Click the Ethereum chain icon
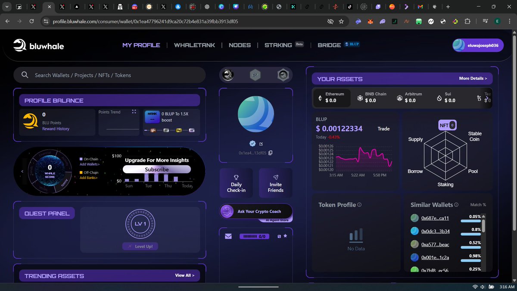The height and width of the screenshot is (291, 517). [x=320, y=98]
